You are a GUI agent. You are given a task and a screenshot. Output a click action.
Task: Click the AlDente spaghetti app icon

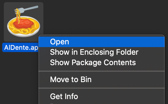pos(24,21)
